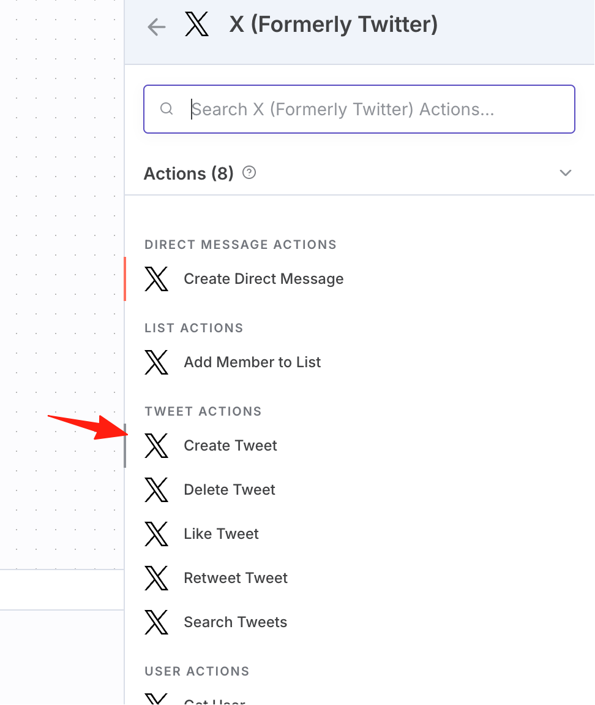Click the X logo in the header
Screen dimensions: 595x705
coord(196,25)
